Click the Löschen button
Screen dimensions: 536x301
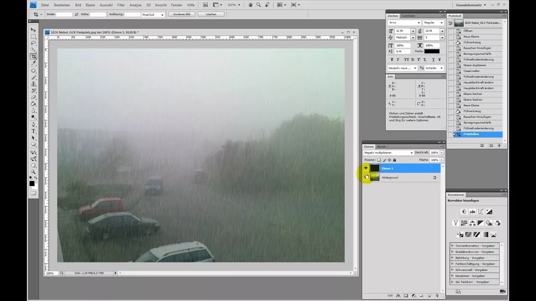211,14
